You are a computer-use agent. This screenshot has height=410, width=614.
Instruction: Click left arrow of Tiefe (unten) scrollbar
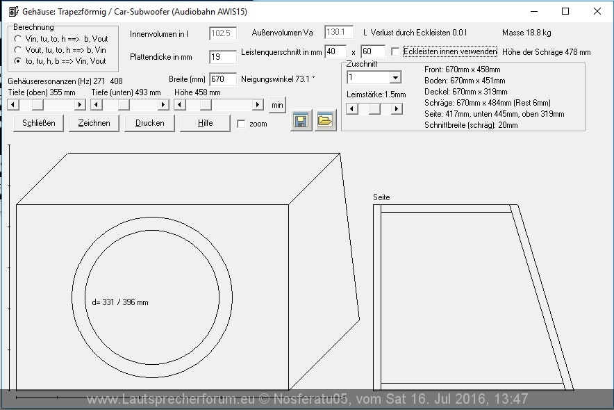(97, 105)
